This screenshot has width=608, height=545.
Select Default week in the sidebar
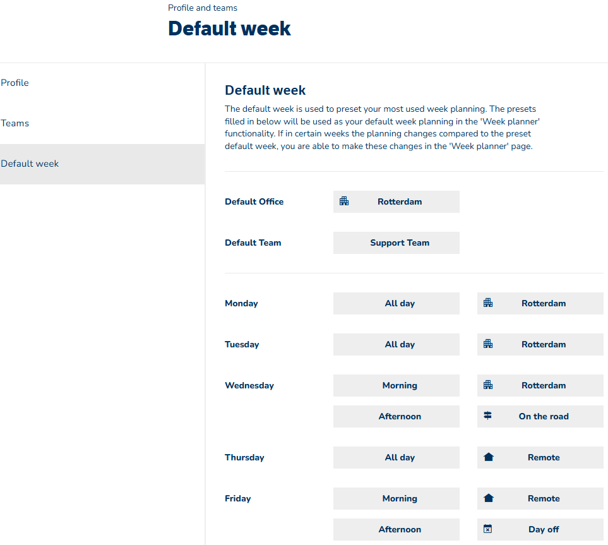pyautogui.click(x=30, y=164)
